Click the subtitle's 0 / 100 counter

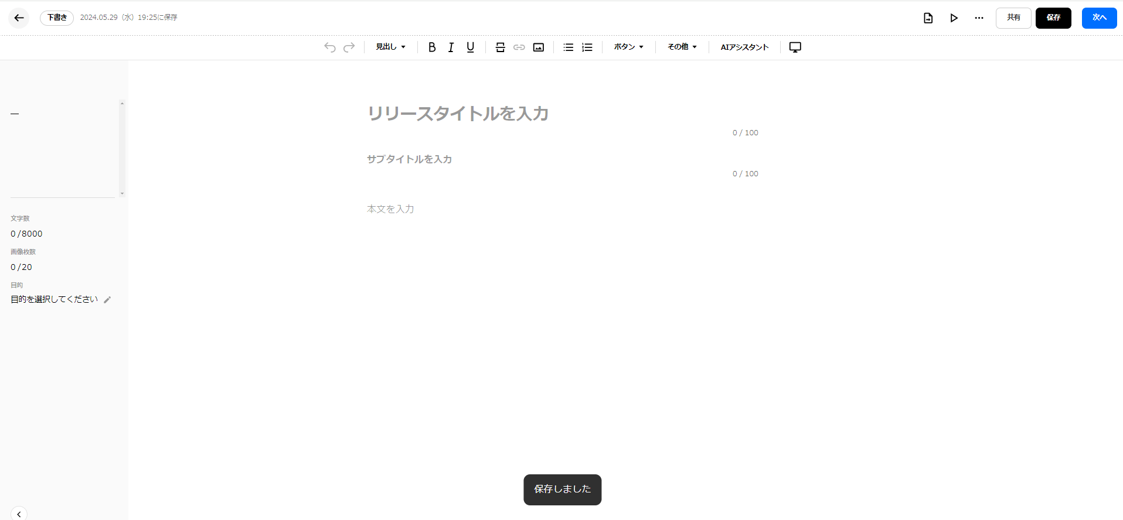(x=745, y=174)
